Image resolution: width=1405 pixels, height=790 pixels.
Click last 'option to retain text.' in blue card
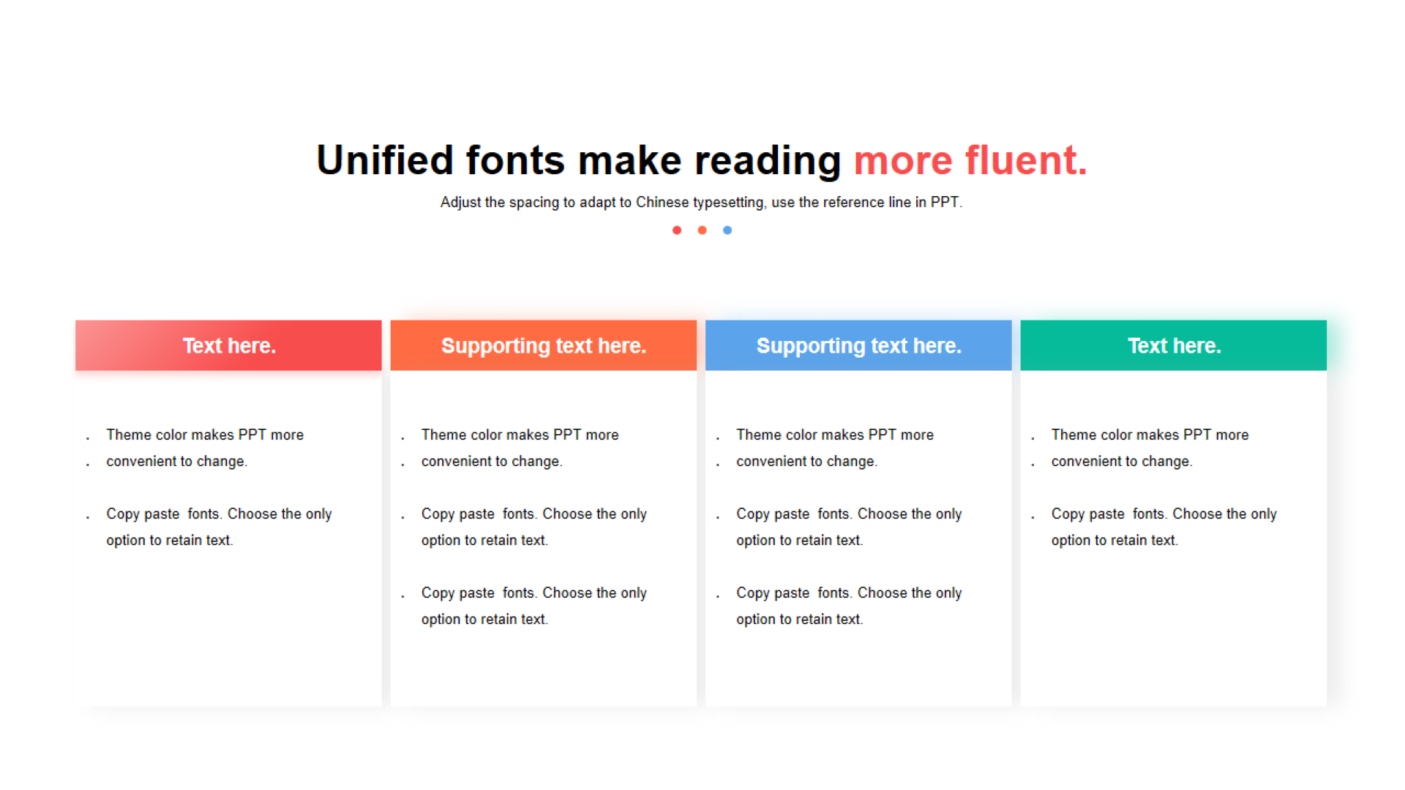click(x=800, y=620)
